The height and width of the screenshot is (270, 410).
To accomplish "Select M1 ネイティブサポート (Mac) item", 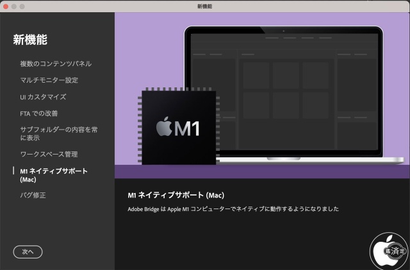I will click(54, 175).
